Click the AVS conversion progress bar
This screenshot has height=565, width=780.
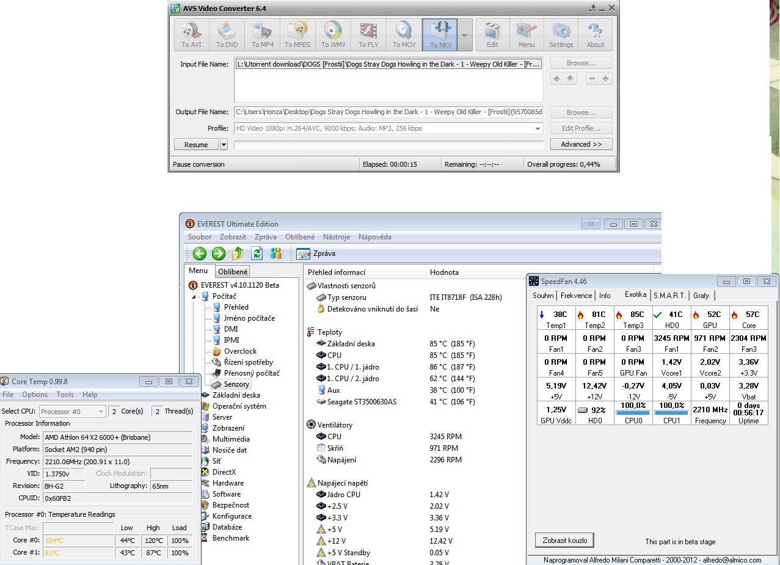click(x=388, y=145)
